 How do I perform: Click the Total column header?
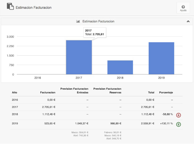pyautogui.click(x=151, y=93)
